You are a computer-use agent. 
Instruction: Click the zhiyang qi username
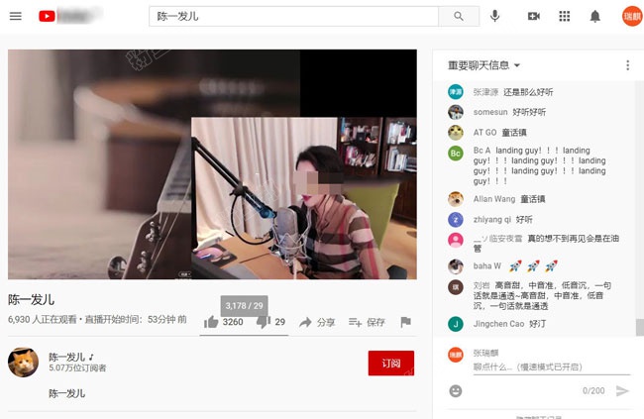(492, 220)
